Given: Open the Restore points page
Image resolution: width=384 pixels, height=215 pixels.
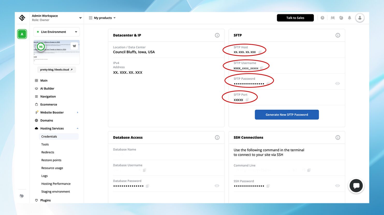Looking at the screenshot, I should click(x=51, y=160).
